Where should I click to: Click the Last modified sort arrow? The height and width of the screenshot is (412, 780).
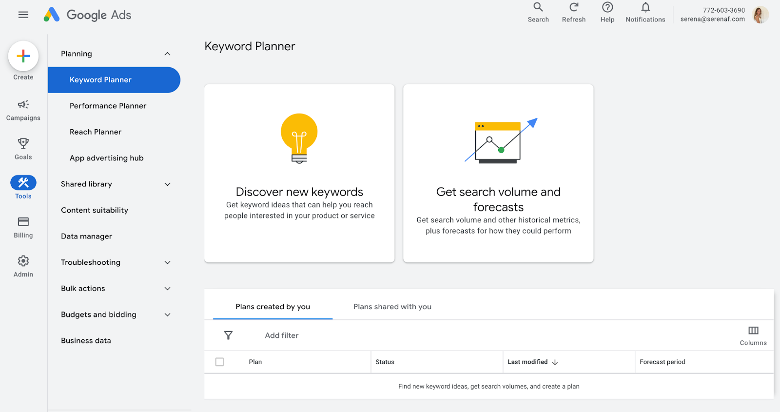pos(555,362)
